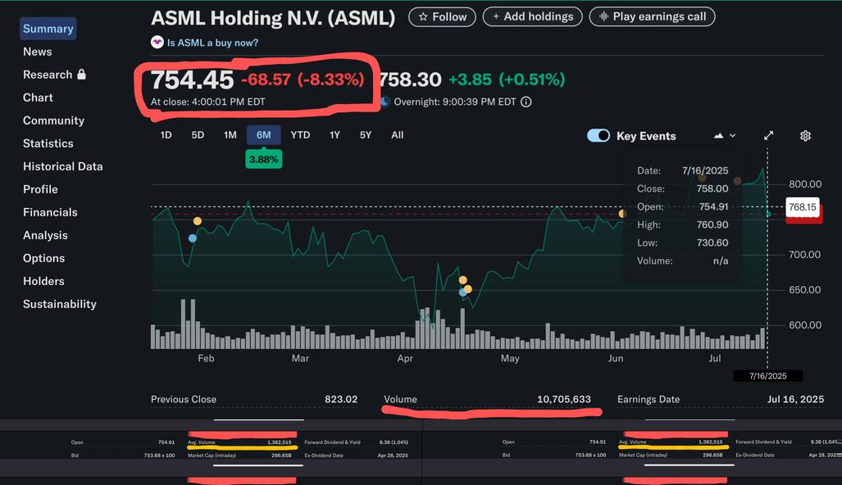Select the 1Y chart range
The height and width of the screenshot is (485, 842).
pyautogui.click(x=335, y=135)
